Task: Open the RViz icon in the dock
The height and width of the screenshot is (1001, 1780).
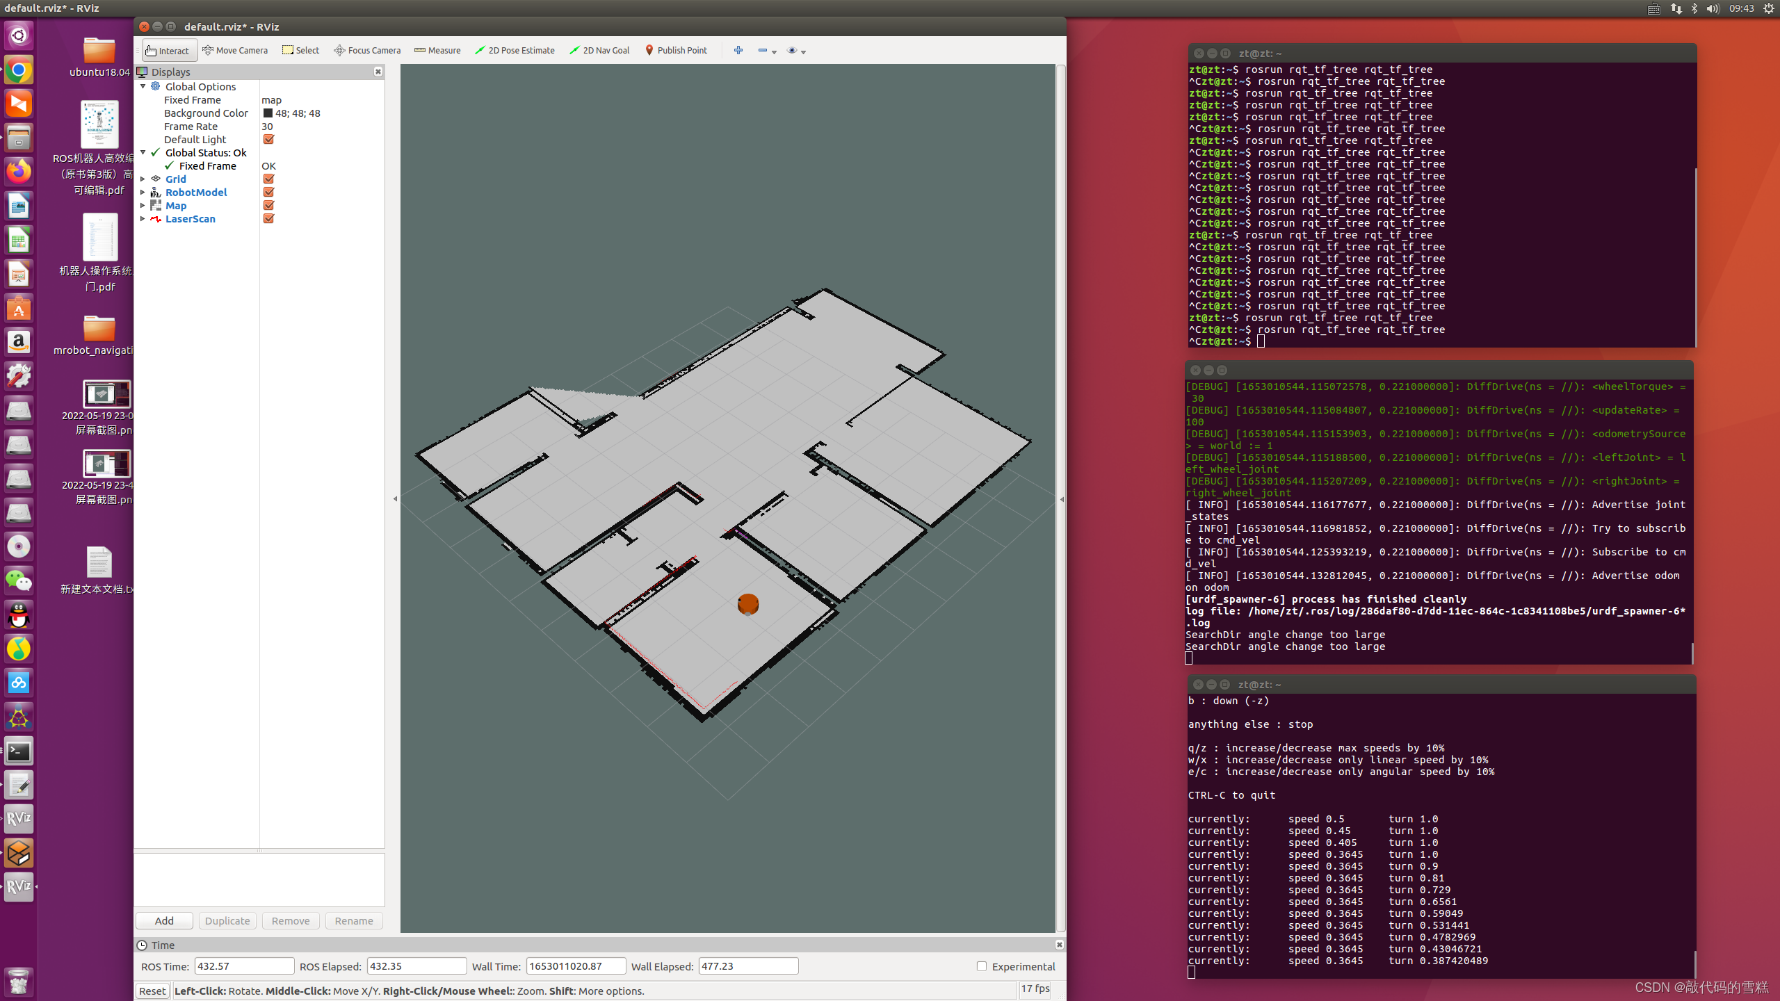Action: pyautogui.click(x=19, y=819)
